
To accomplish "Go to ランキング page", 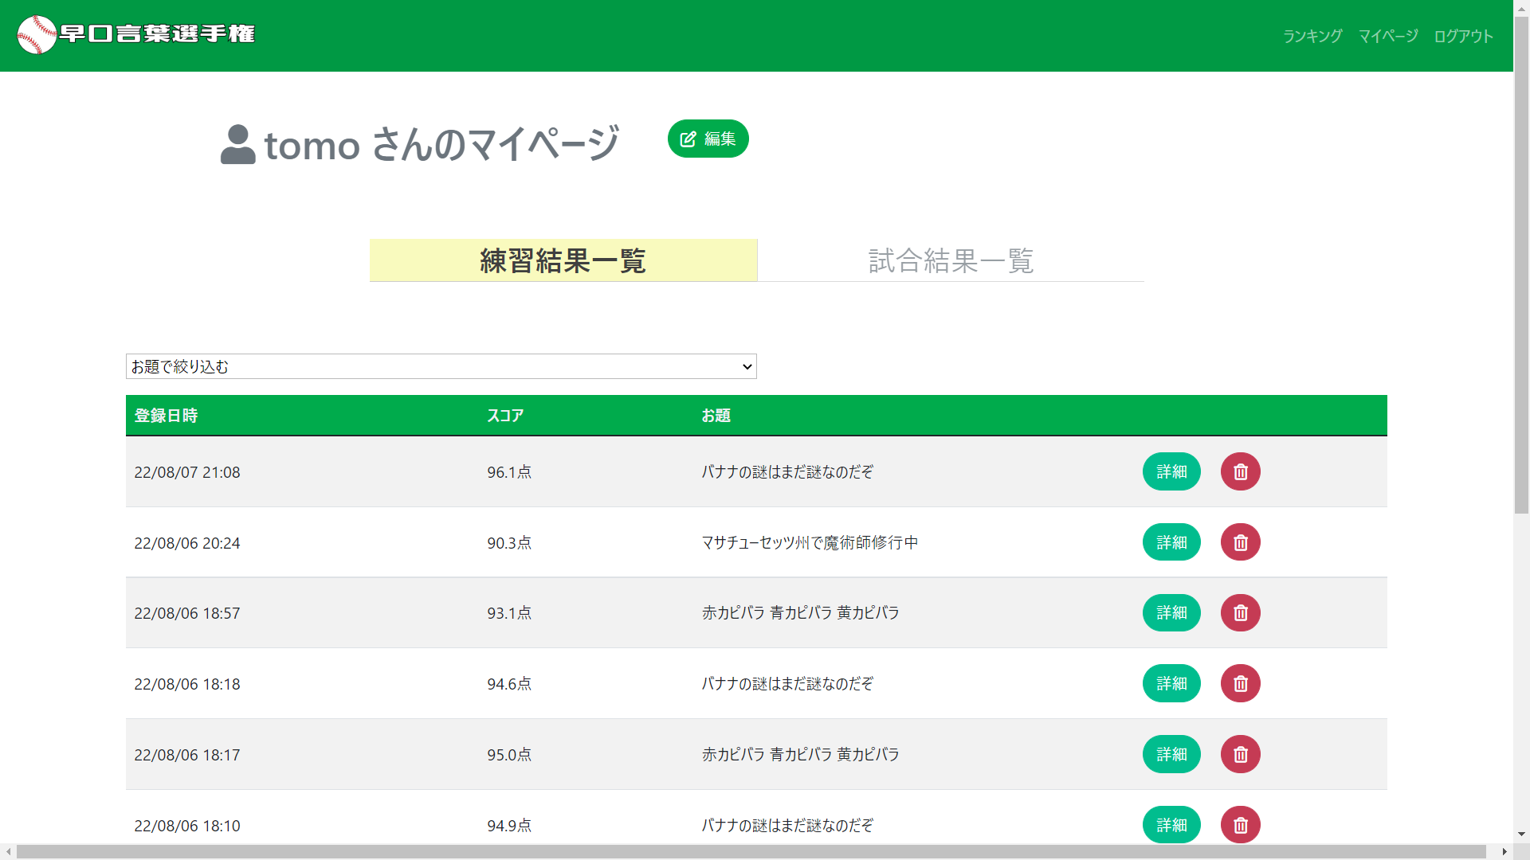I will point(1312,36).
